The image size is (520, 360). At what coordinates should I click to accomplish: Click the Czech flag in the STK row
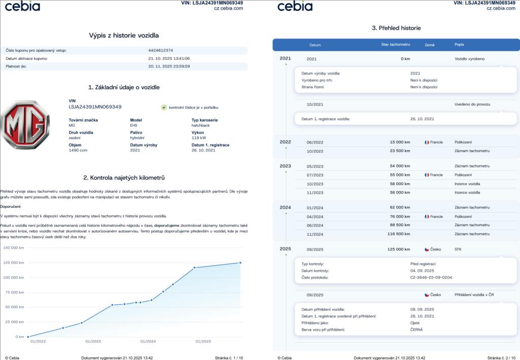click(x=427, y=249)
